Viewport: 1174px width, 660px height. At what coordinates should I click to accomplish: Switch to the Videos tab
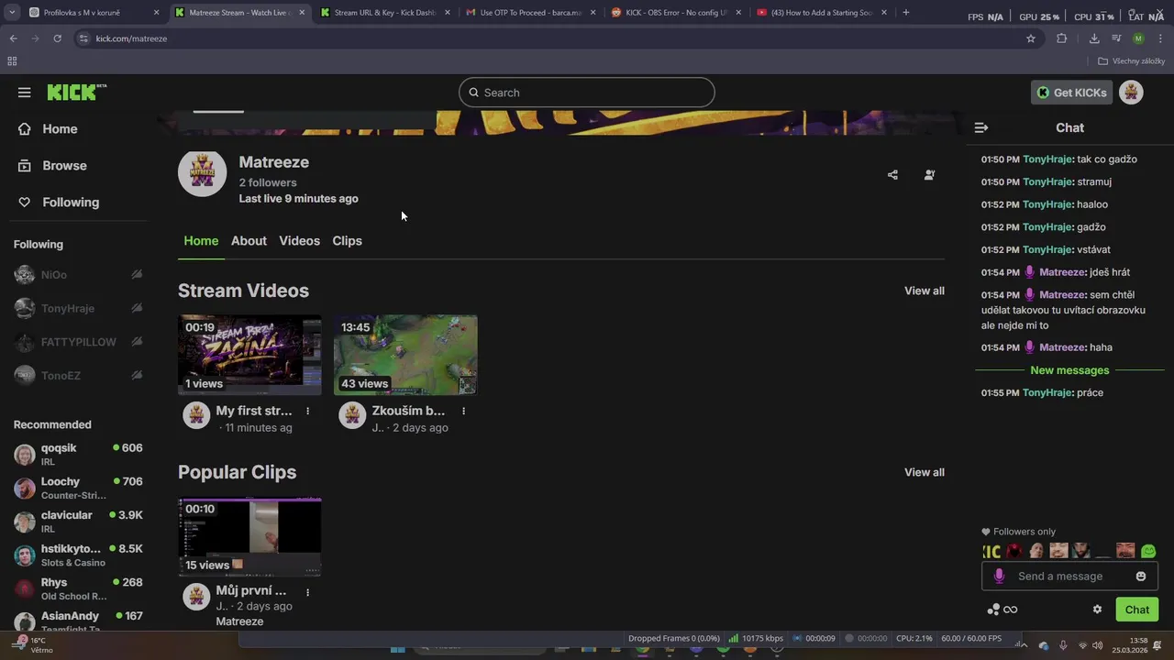click(299, 241)
